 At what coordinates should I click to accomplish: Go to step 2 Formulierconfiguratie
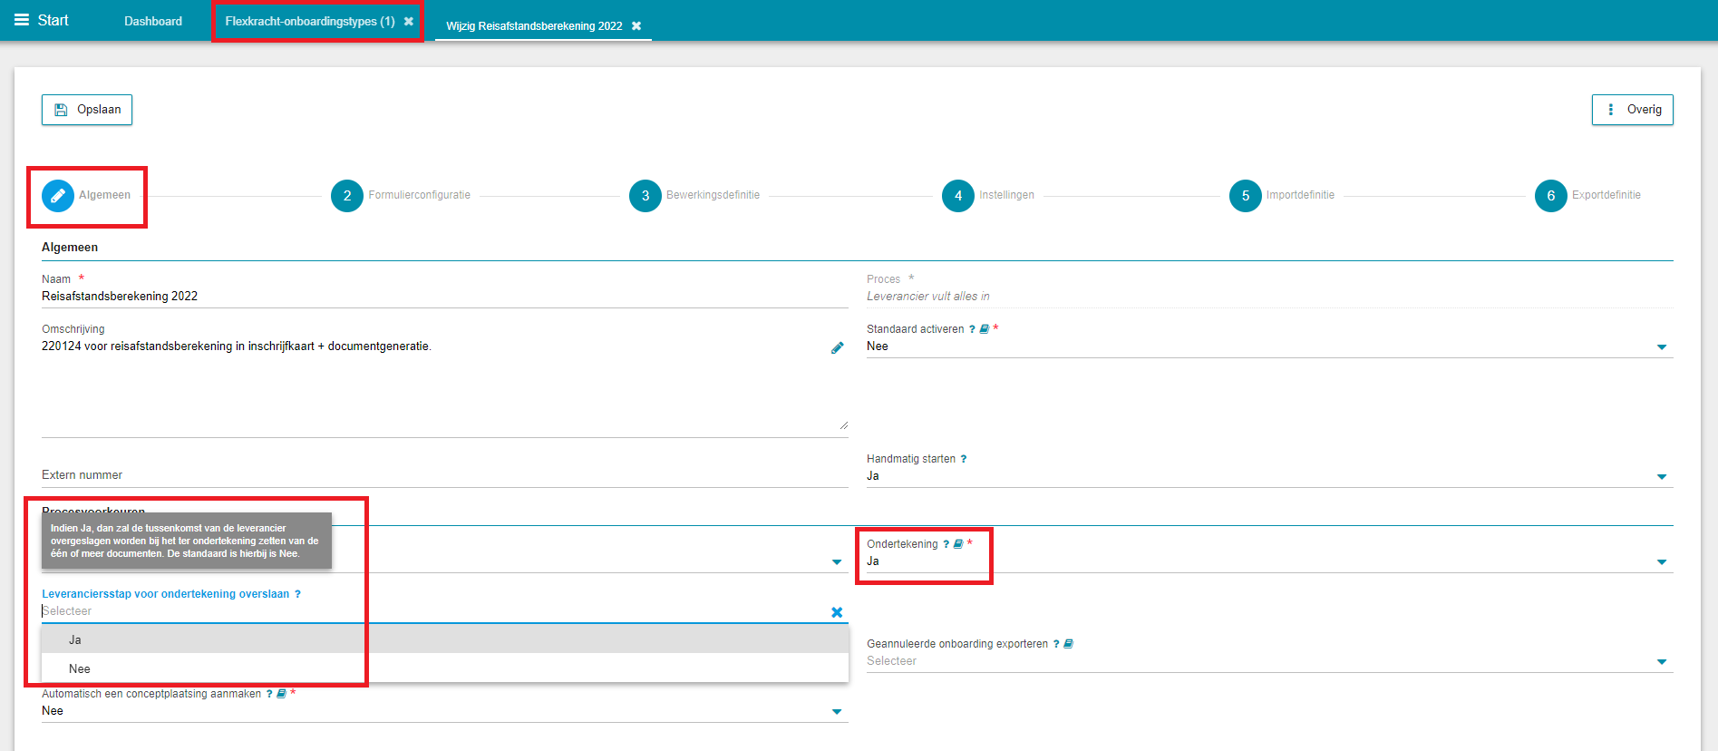click(347, 195)
